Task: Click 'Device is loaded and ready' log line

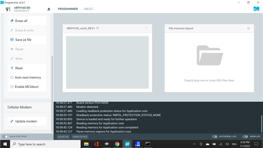Action: (107, 119)
